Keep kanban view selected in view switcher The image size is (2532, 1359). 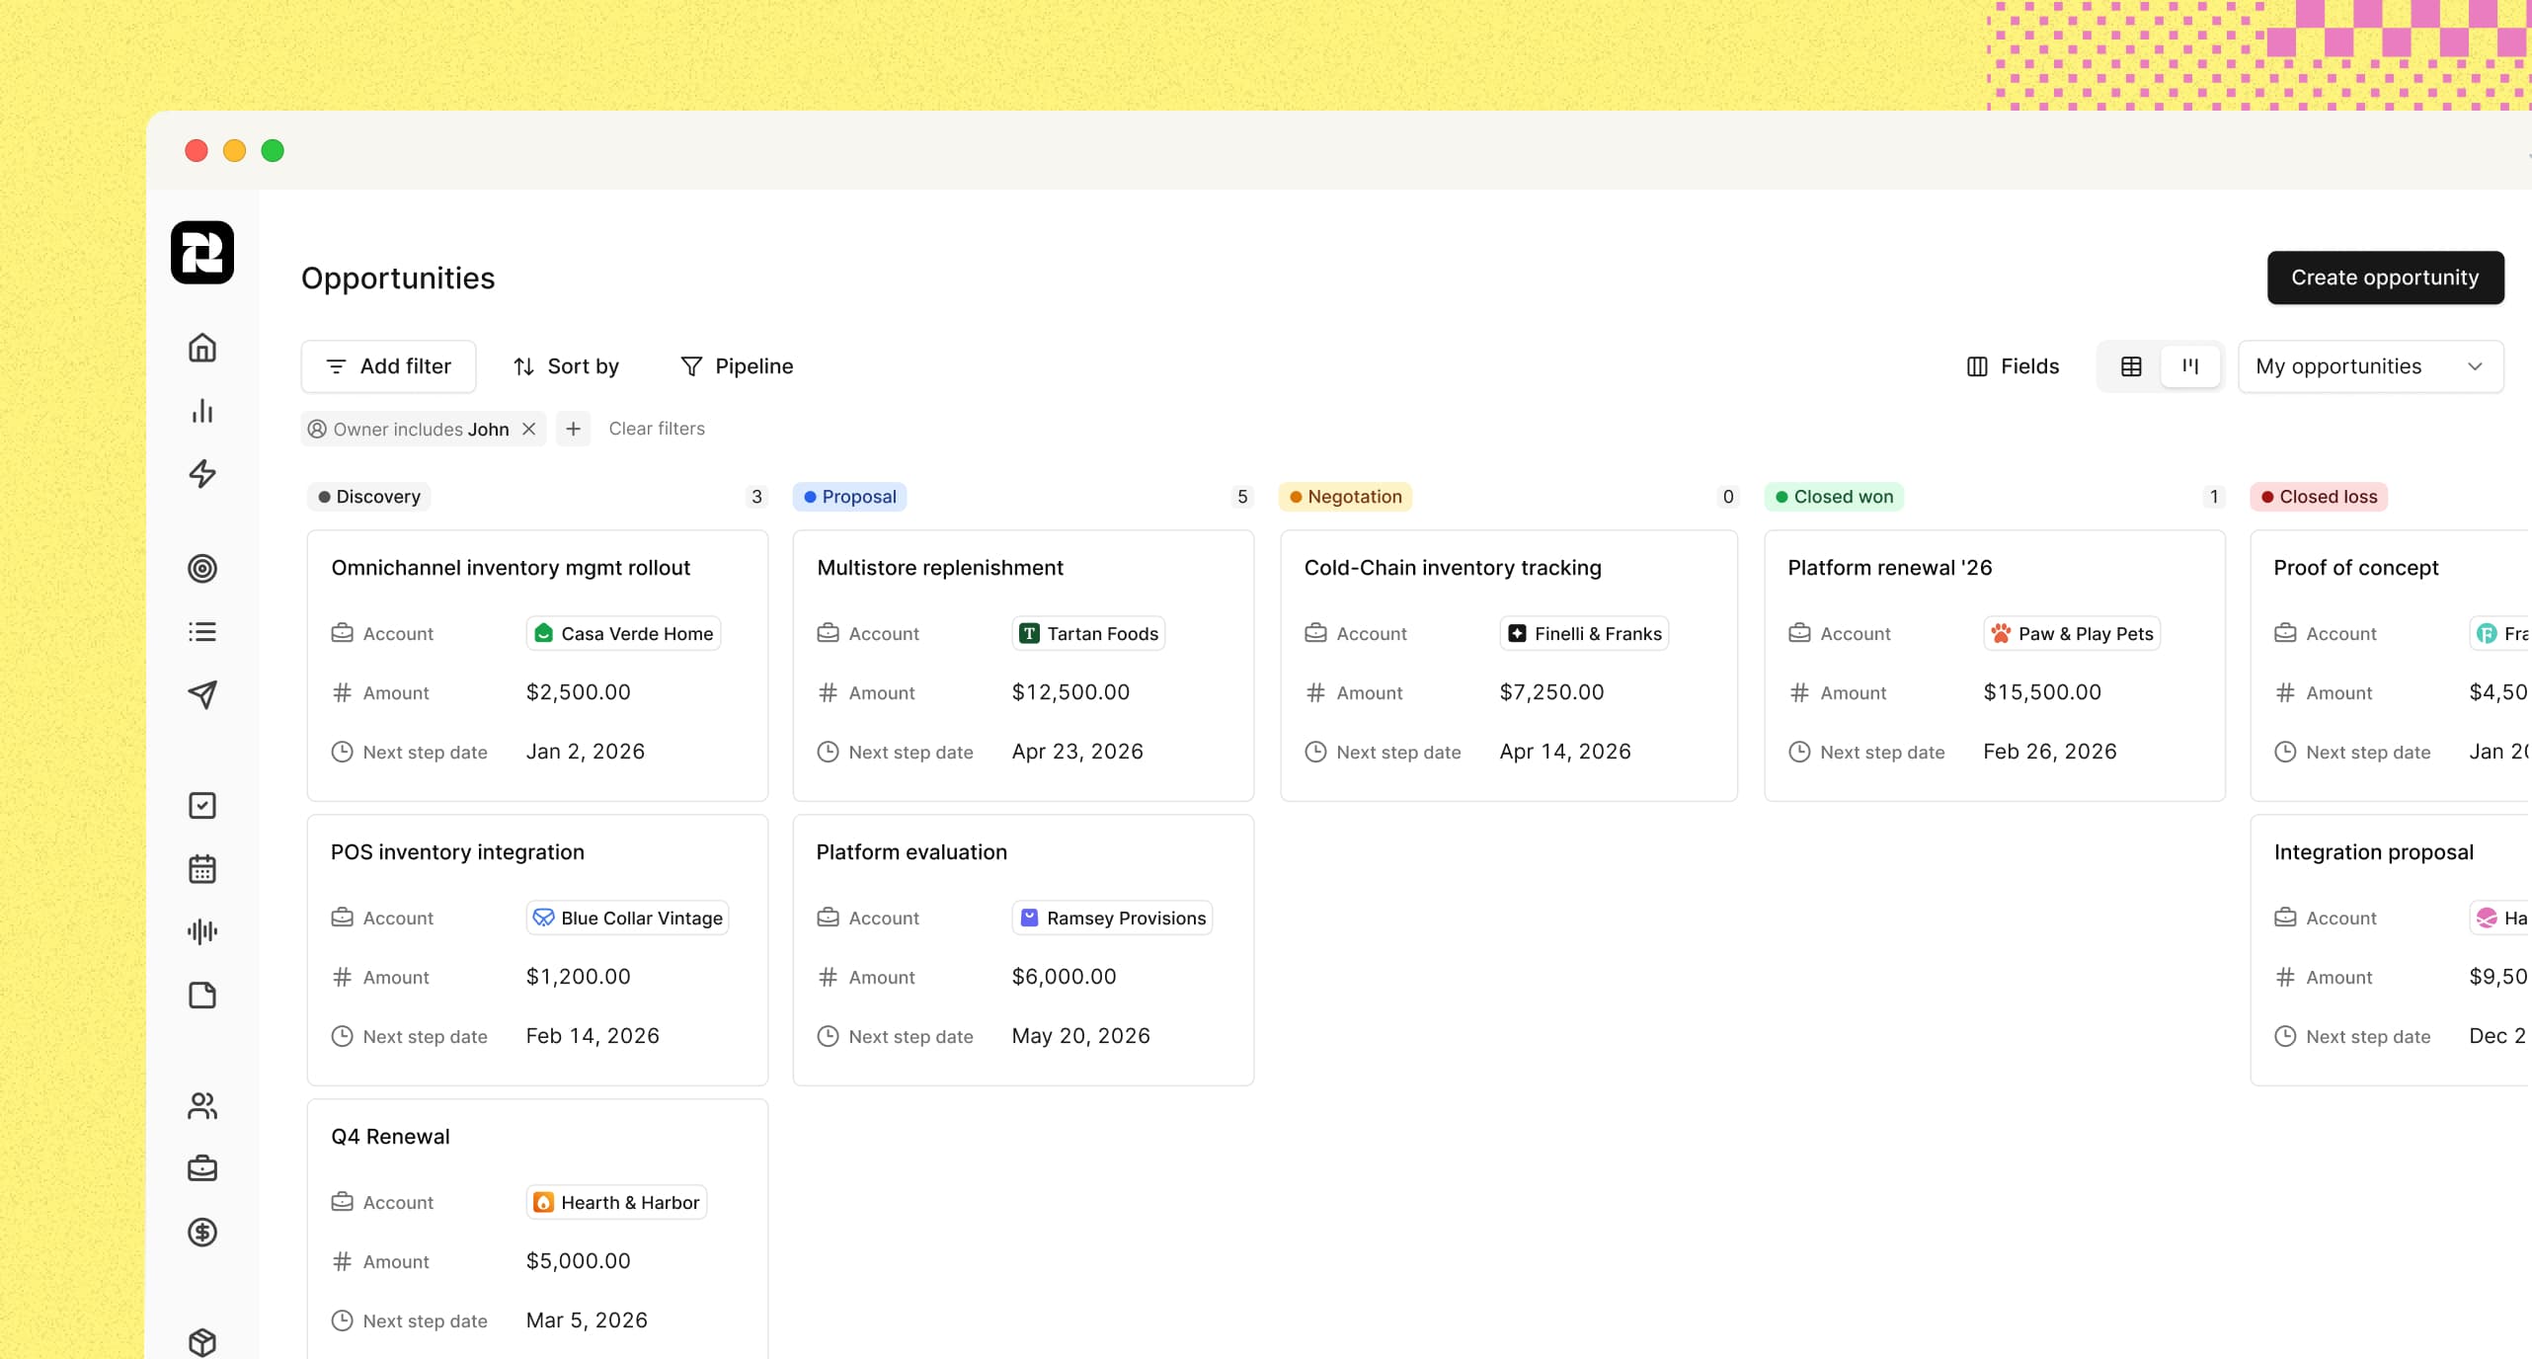(2189, 365)
